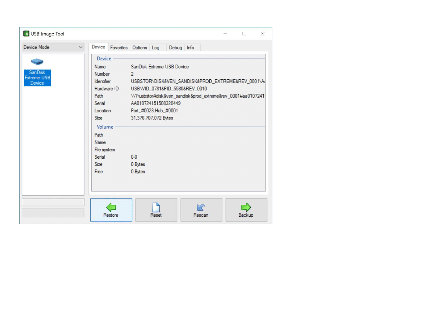The height and width of the screenshot is (331, 428).
Task: Click the green Backup arrow icon
Action: [x=246, y=207]
